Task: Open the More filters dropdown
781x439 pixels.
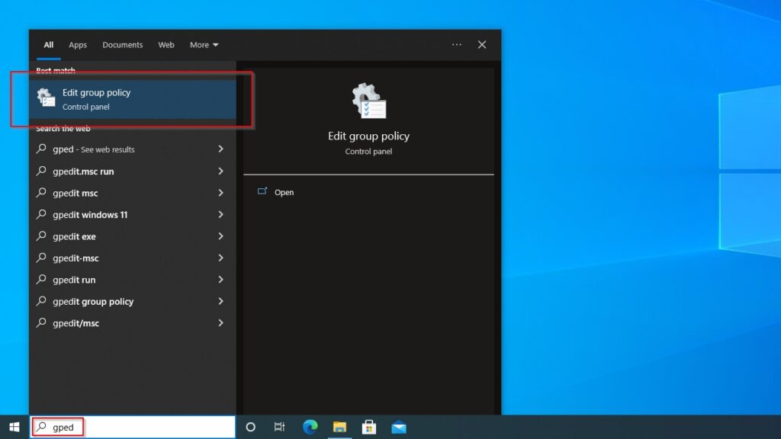Action: click(204, 45)
